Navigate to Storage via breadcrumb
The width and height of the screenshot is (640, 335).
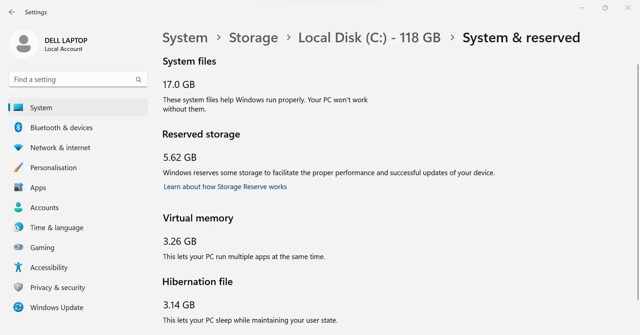coord(253,38)
